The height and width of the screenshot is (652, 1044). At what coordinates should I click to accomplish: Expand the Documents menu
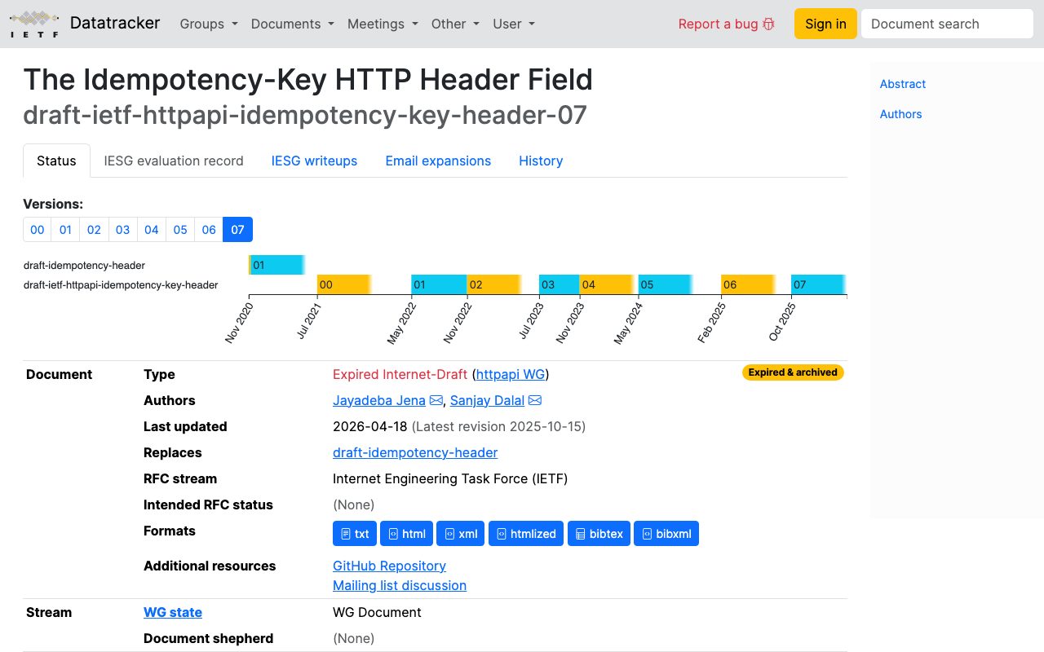coord(293,24)
